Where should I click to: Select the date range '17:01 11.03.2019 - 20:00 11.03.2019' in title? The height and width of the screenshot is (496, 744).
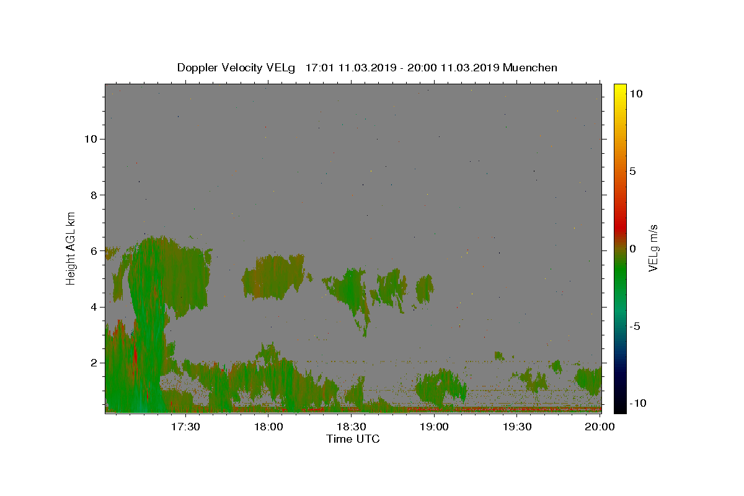coord(402,68)
